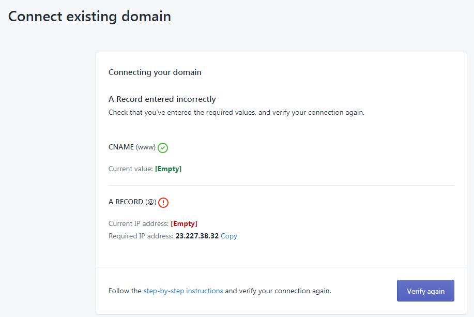Click the divider line between CNAME and A RECORD
Viewport: 474px width, 317px height.
pos(281,185)
